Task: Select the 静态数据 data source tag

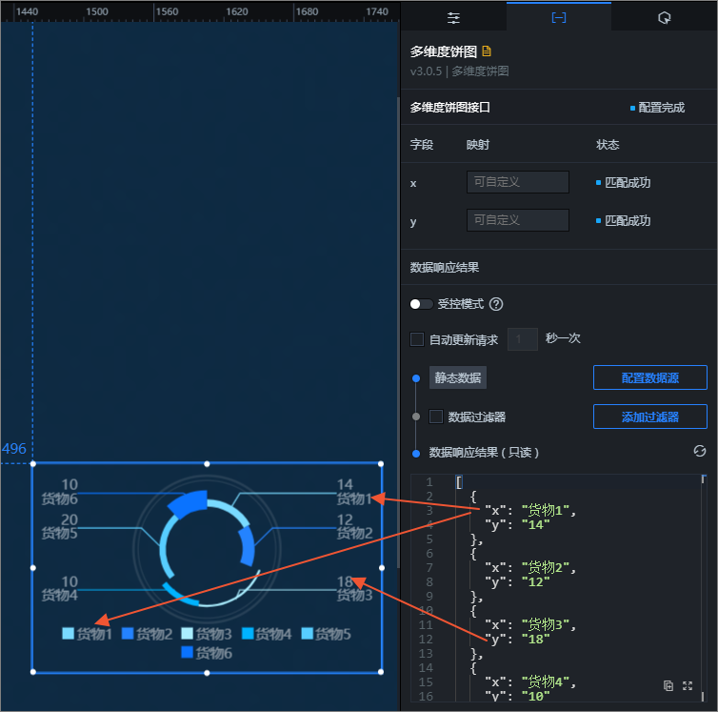Action: click(457, 377)
